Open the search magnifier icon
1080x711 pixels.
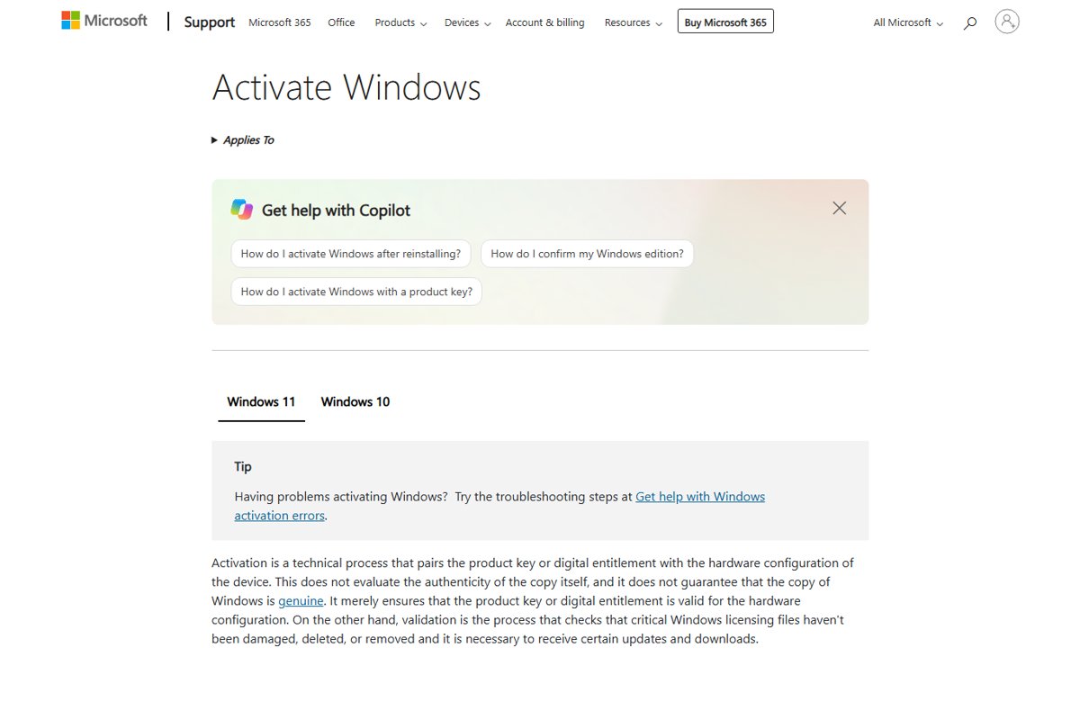click(969, 22)
